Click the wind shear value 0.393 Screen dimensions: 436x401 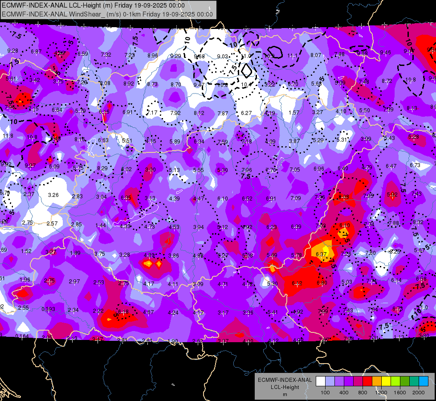click(x=48, y=309)
